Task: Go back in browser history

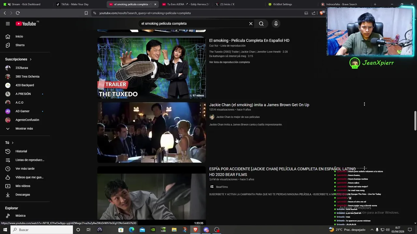Action: [5, 13]
